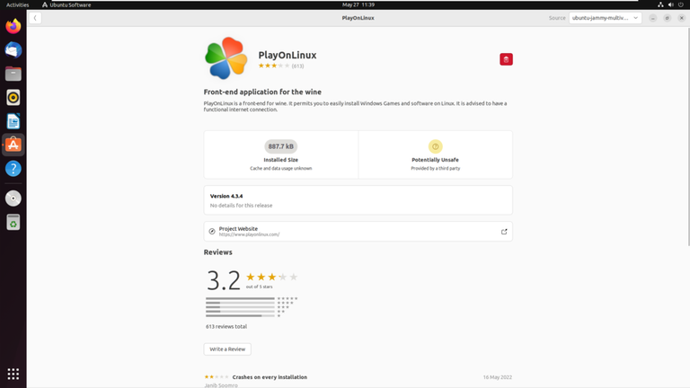Click the header star rating with 613 count

(280, 66)
